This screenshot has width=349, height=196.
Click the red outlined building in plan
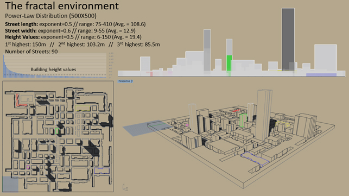pos(21,100)
